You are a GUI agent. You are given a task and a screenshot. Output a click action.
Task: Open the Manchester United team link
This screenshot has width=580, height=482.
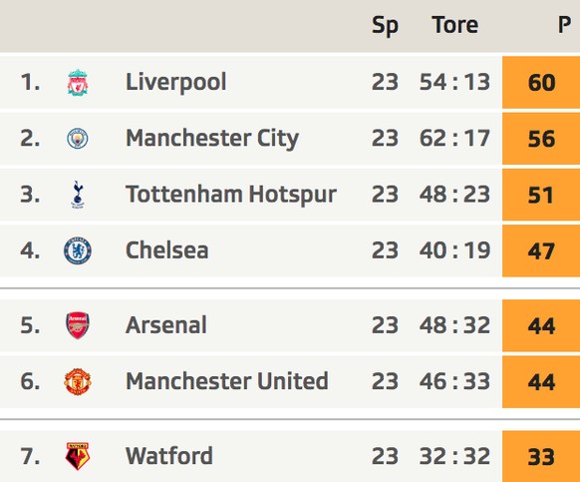pyautogui.click(x=227, y=381)
